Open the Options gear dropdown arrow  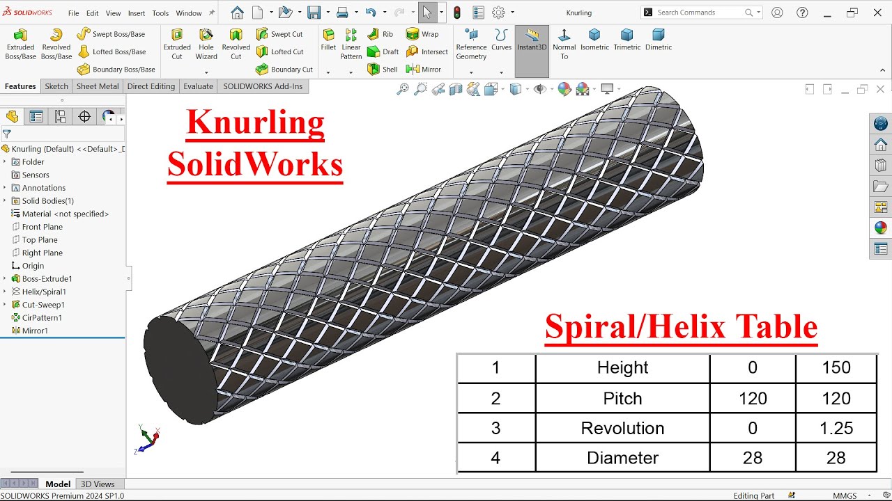[x=513, y=13]
